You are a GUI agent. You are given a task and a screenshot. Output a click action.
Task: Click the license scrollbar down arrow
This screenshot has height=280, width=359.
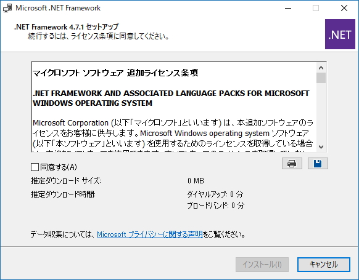[321, 147]
